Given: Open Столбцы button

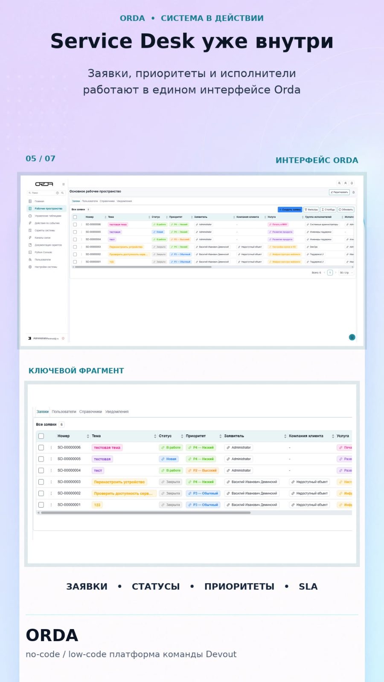Looking at the screenshot, I should 328,209.
